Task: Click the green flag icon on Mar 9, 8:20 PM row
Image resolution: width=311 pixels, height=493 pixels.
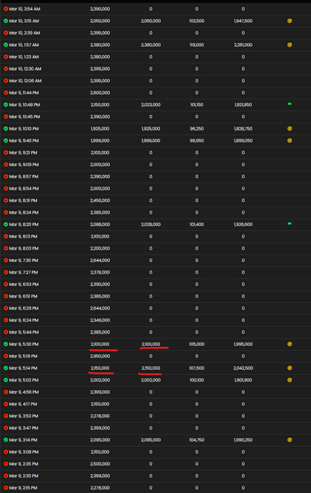Action: (290, 223)
